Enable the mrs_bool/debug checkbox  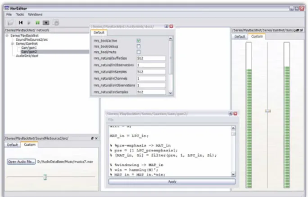click(139, 46)
